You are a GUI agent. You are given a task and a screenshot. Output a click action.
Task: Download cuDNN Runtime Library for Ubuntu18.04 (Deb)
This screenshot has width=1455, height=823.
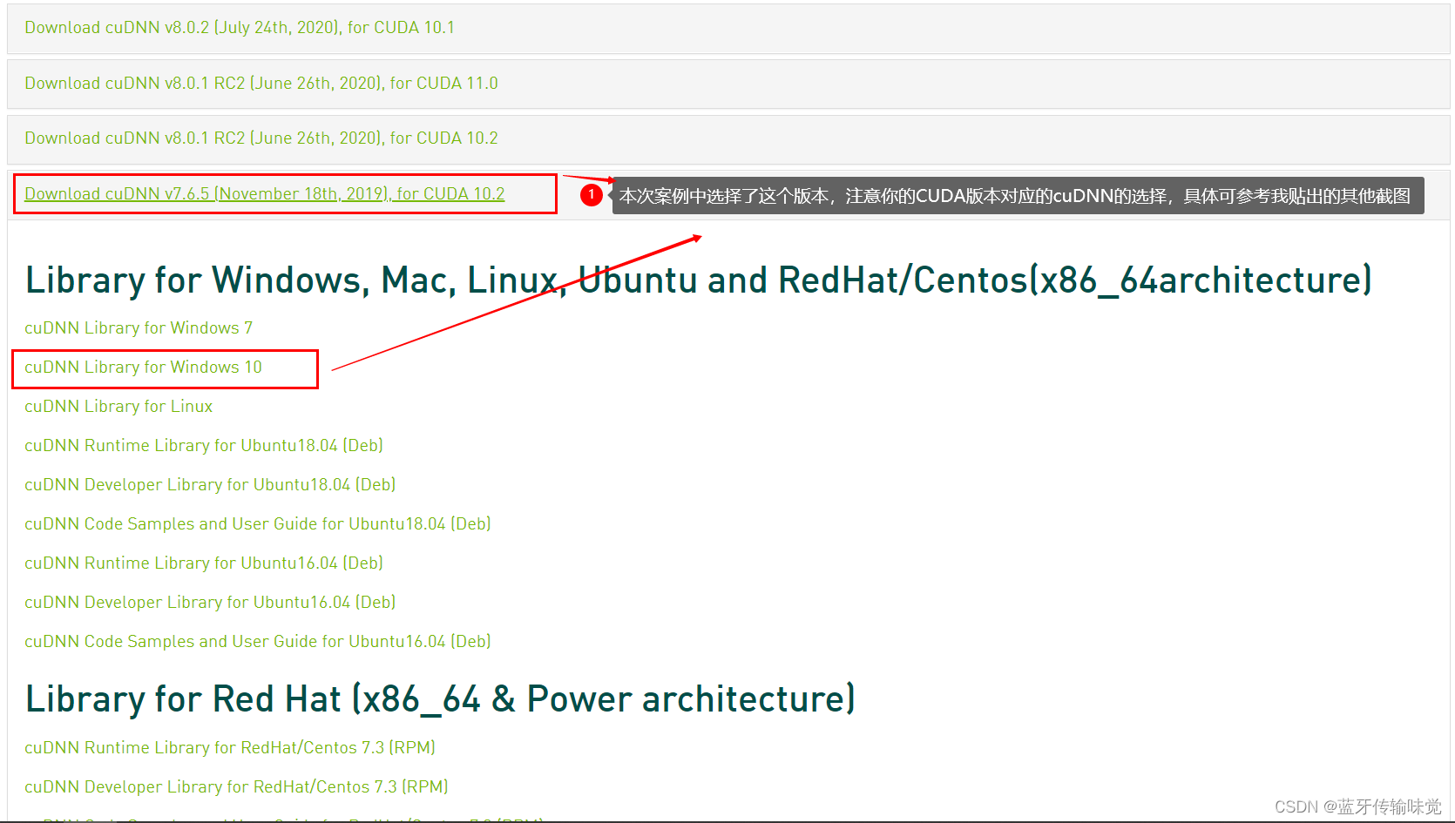204,445
